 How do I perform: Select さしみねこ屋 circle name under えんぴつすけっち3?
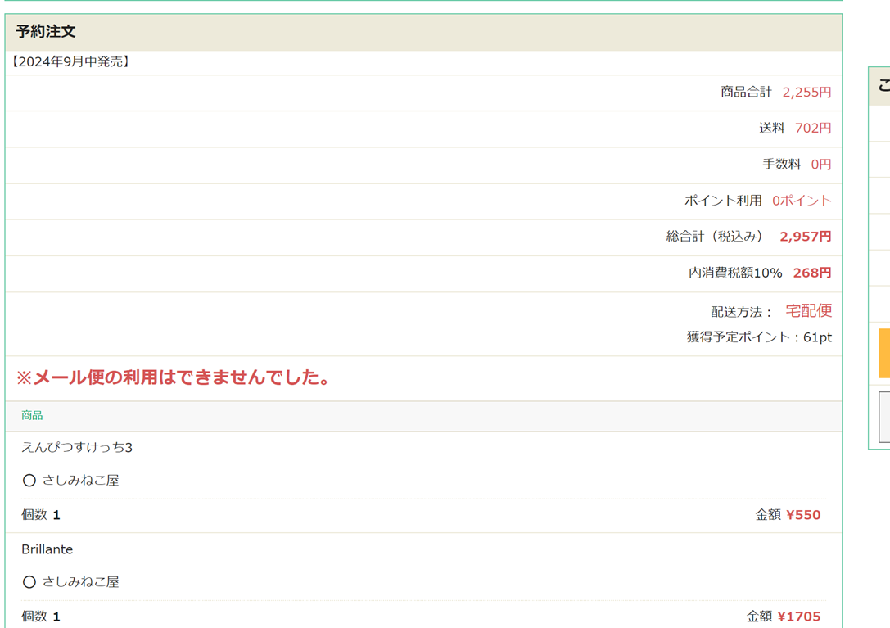click(x=80, y=481)
